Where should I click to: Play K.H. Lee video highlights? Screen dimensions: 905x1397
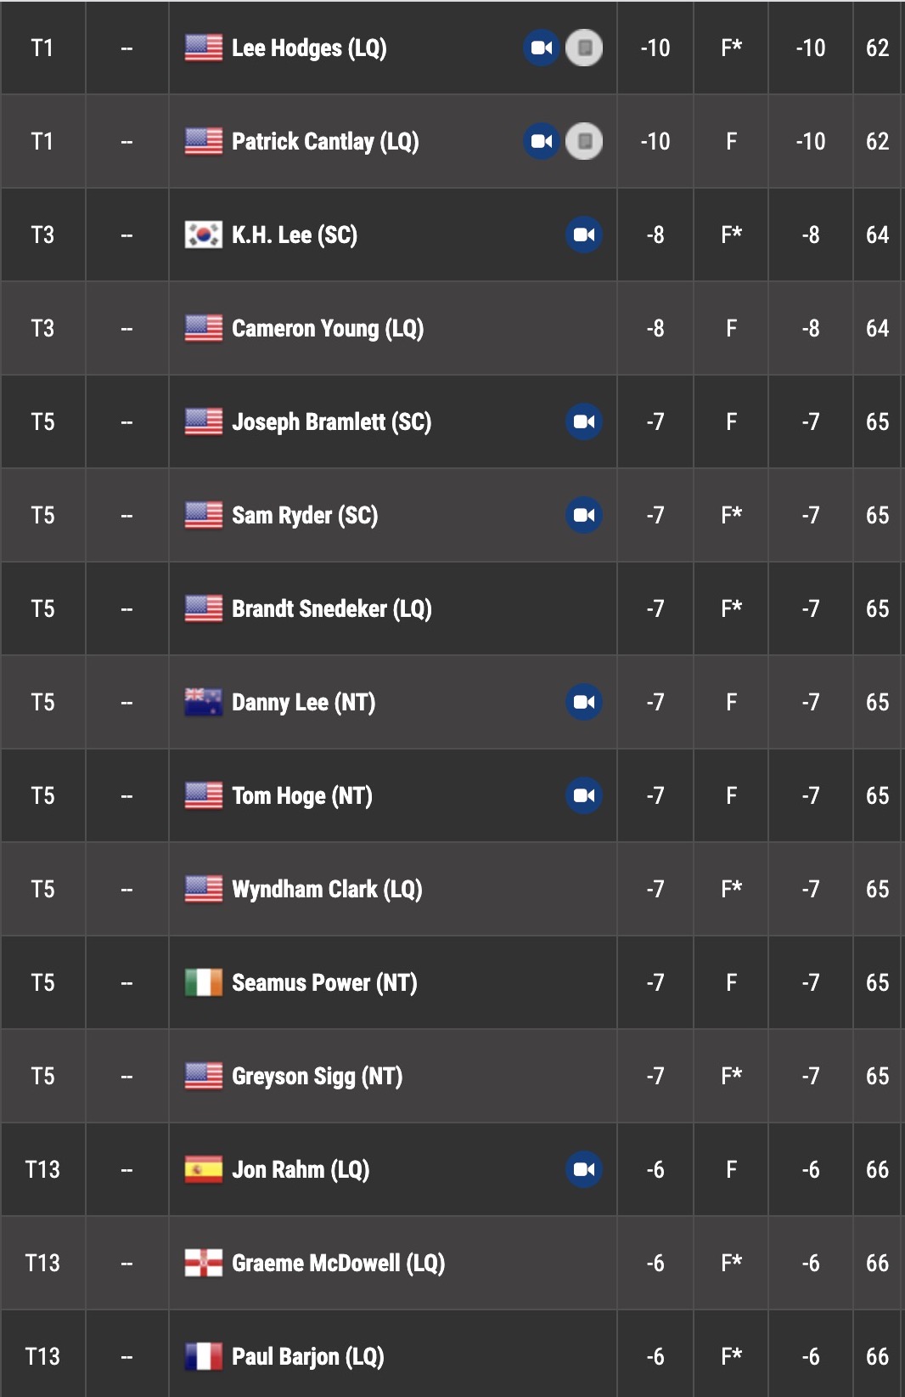pos(584,235)
